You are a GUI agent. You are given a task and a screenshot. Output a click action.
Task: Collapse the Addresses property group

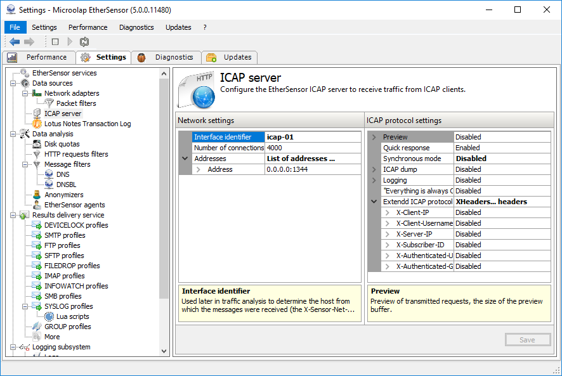click(x=185, y=159)
